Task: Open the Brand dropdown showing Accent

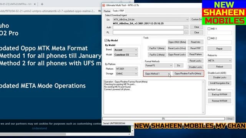Action: [126, 50]
